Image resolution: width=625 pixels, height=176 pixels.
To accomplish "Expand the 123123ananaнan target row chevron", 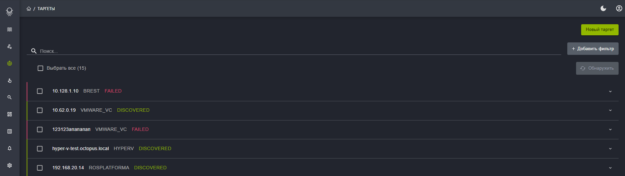I will coord(610,130).
